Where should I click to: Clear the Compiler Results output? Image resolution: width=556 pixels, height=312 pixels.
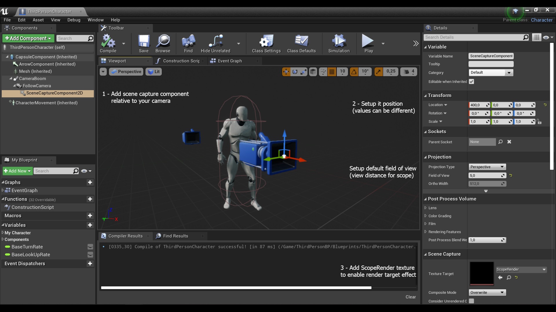(411, 297)
